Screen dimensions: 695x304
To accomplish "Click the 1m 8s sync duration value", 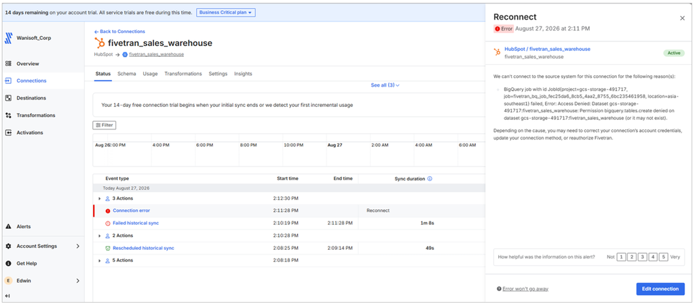I will pyautogui.click(x=428, y=223).
